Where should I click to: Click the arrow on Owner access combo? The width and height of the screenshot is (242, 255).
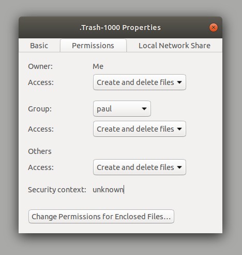pos(179,82)
